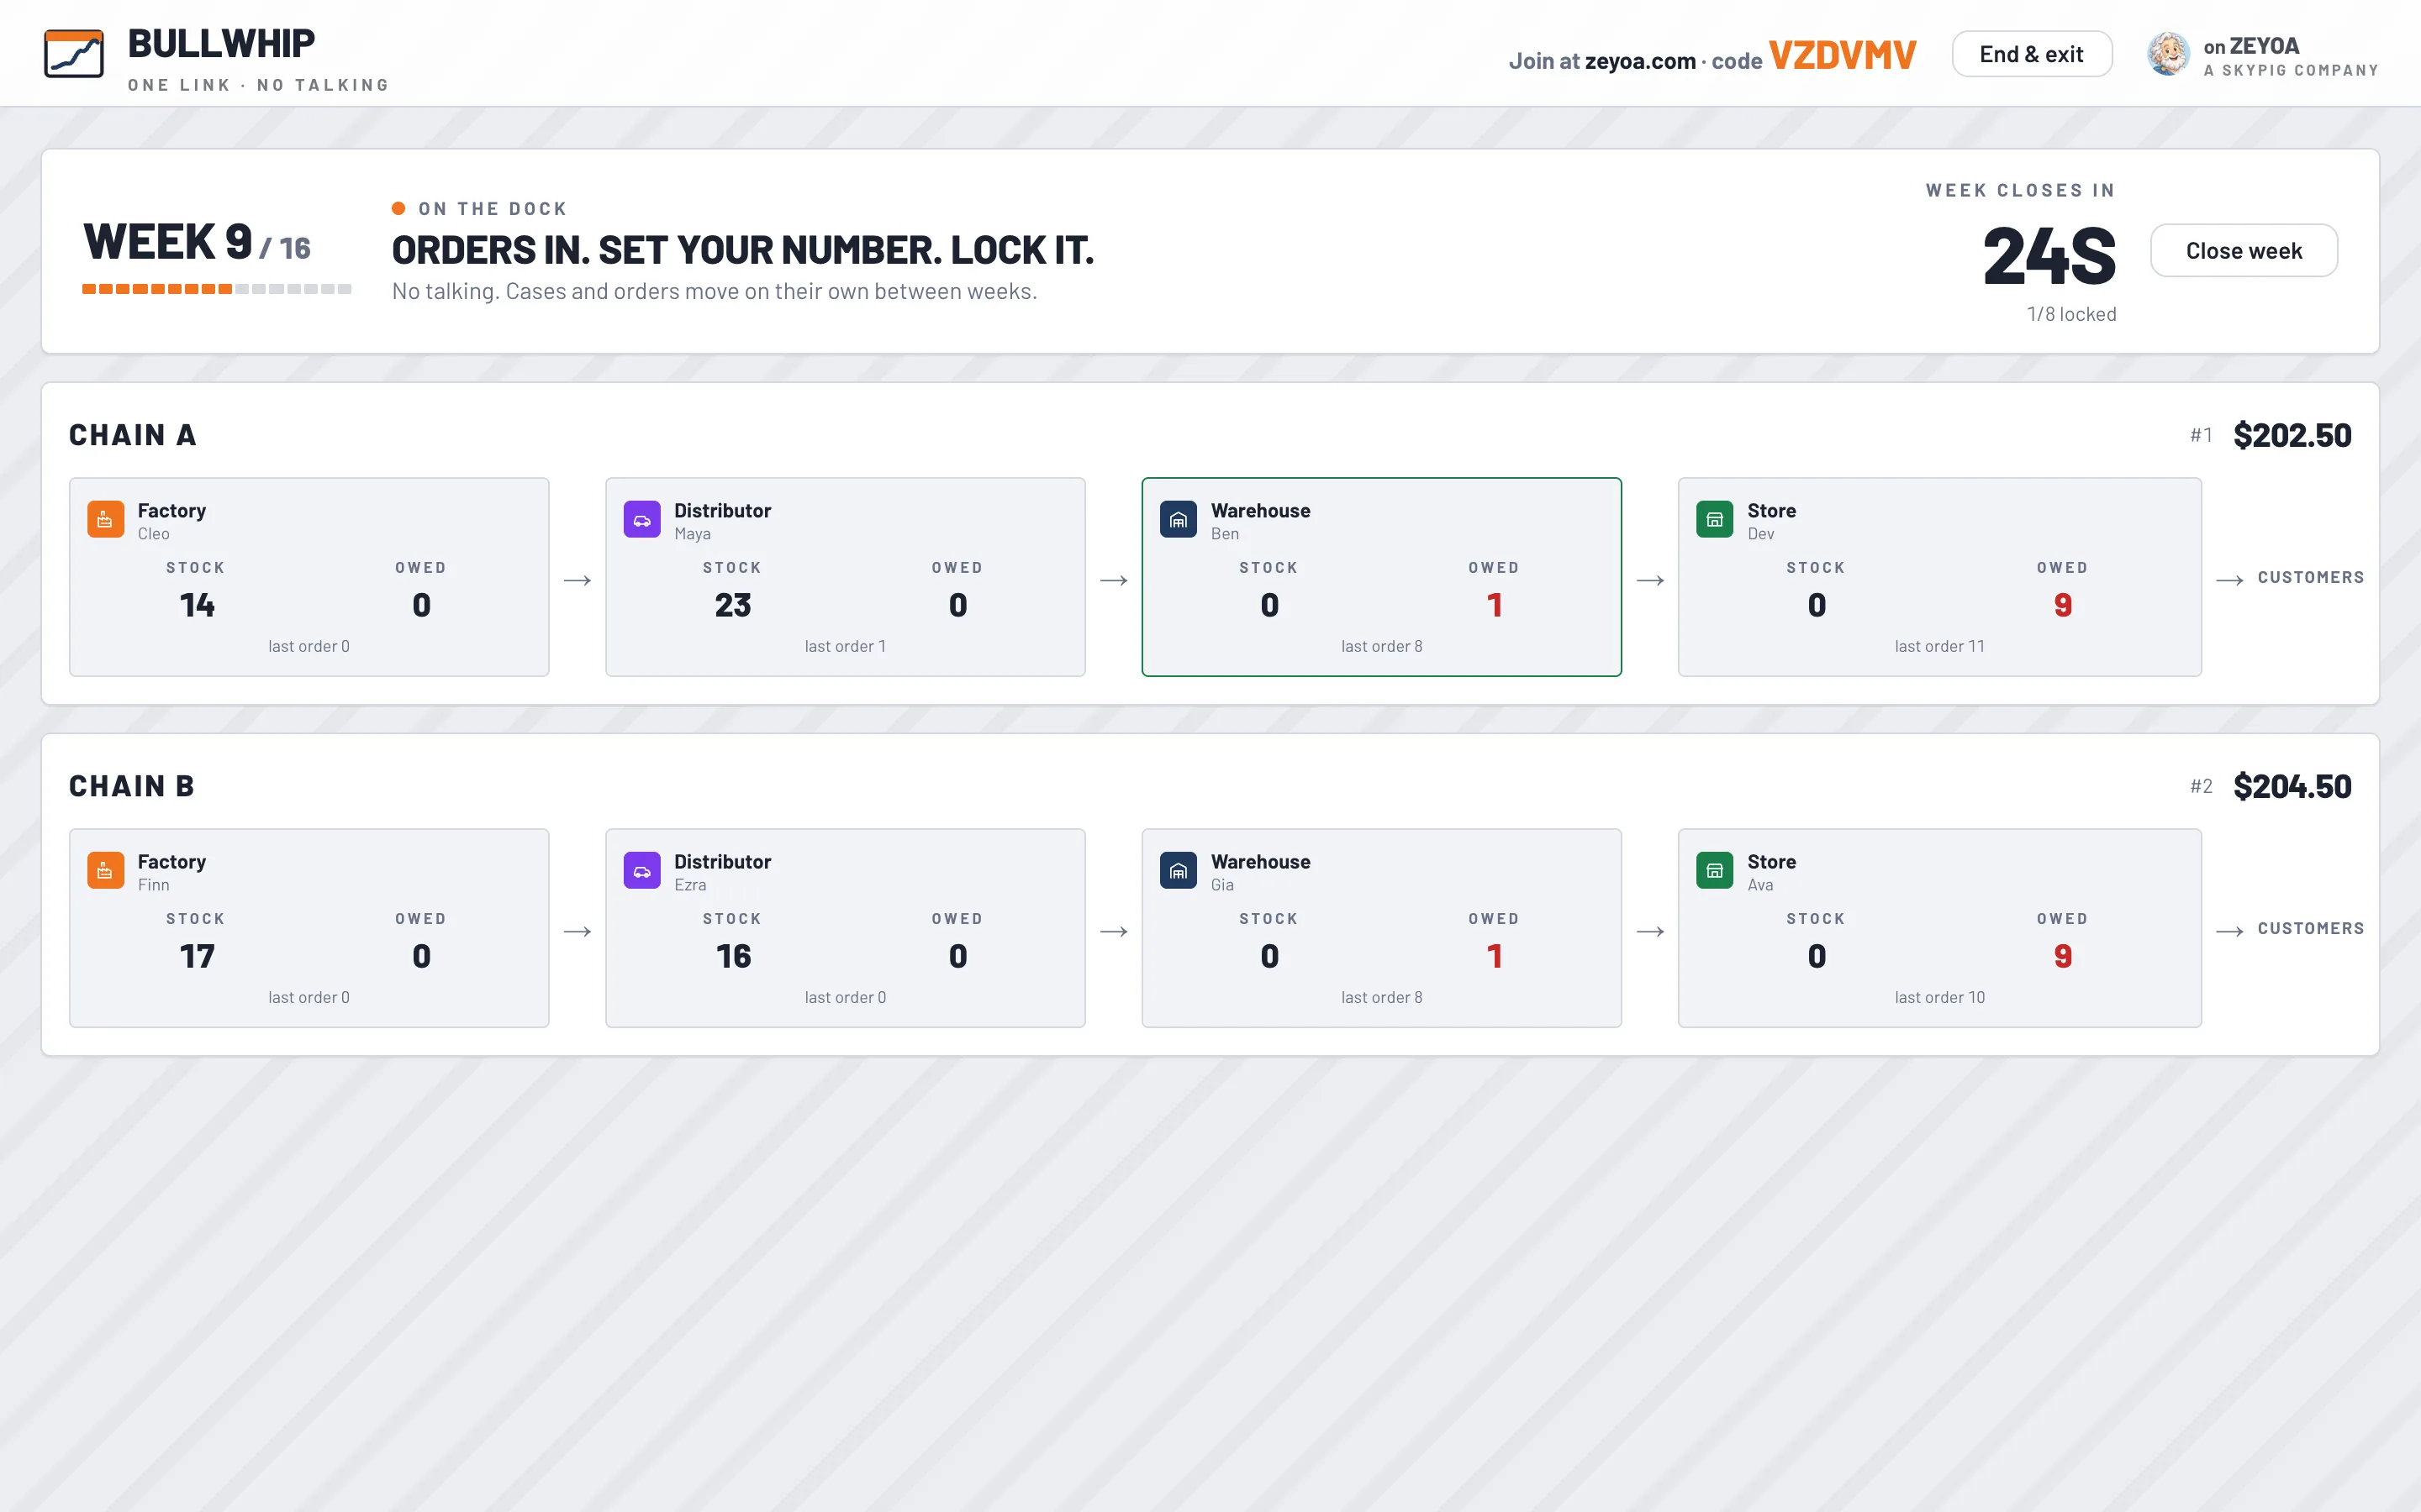Click Chain A Distributor icon for Maya

pos(642,519)
